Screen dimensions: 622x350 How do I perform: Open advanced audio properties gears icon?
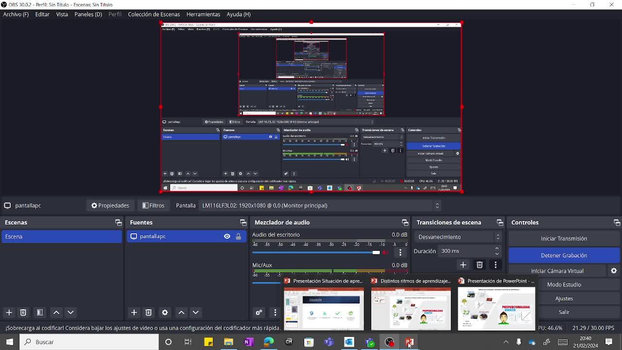(x=259, y=313)
